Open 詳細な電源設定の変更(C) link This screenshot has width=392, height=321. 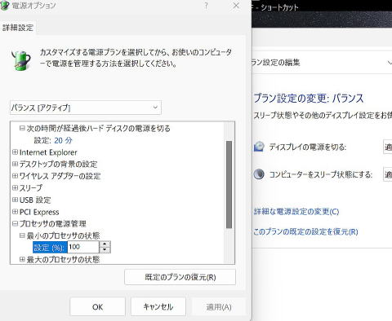pos(296,212)
